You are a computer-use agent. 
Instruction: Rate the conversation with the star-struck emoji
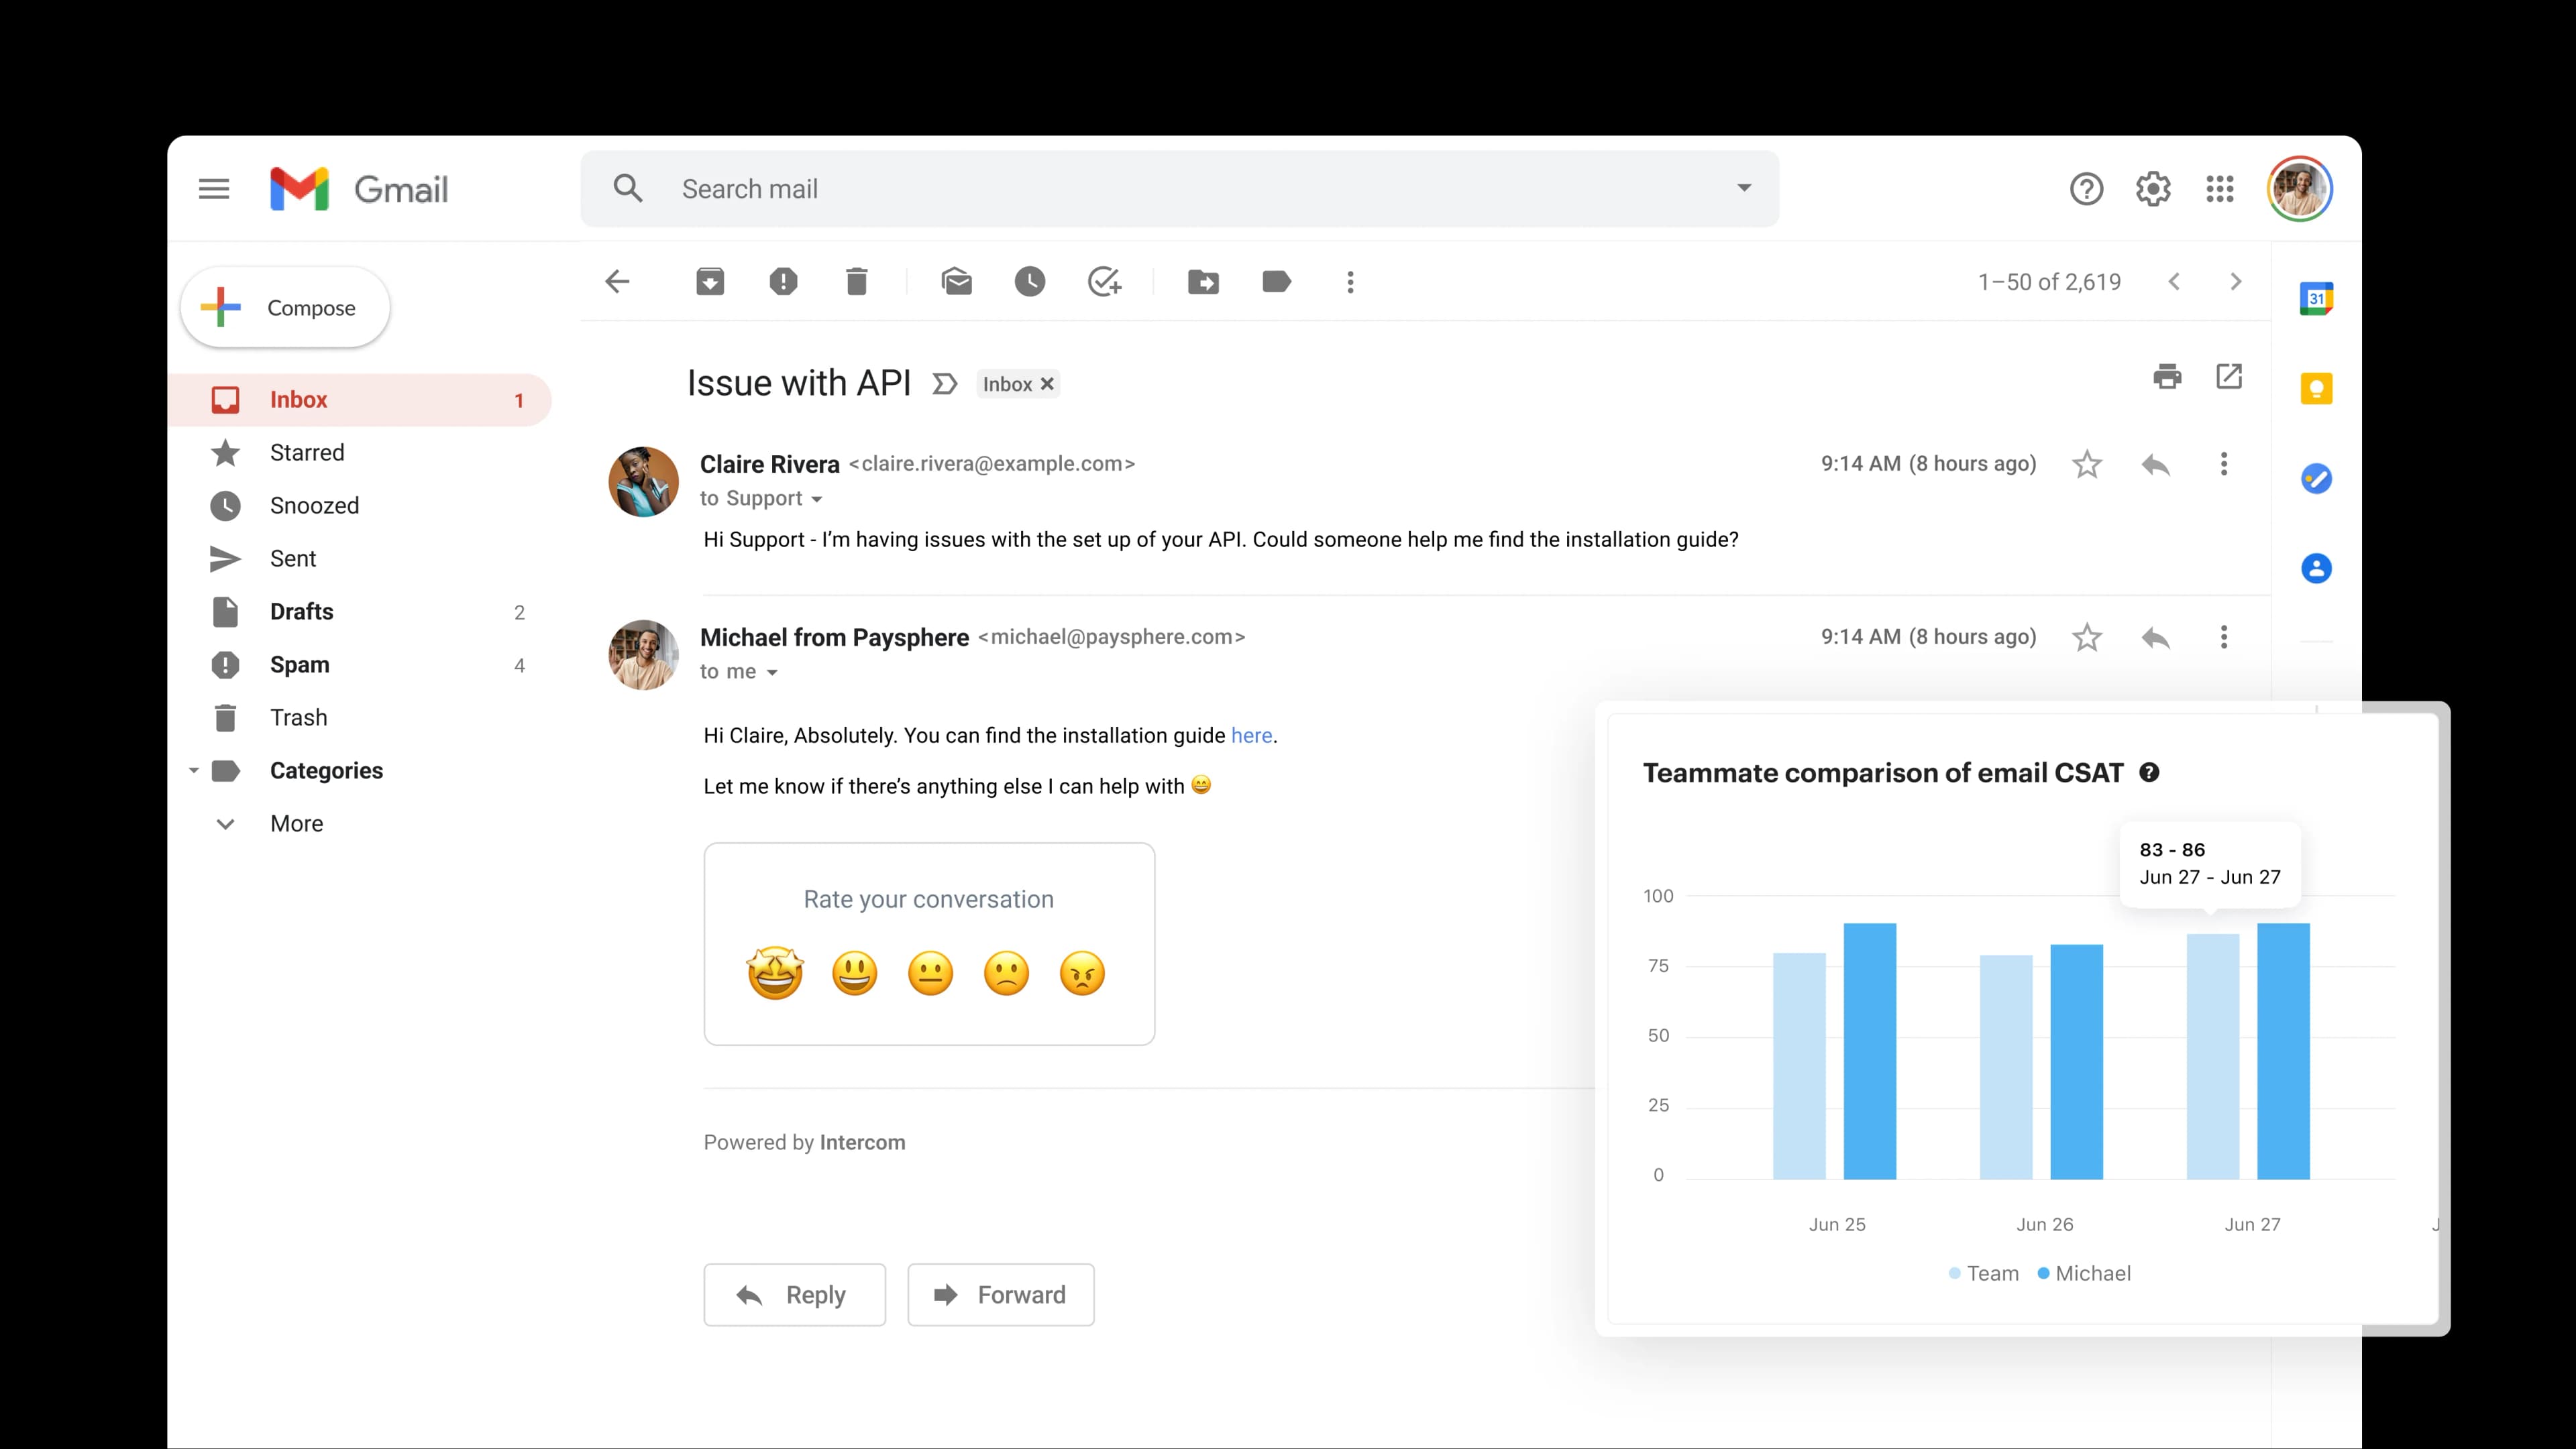(775, 972)
